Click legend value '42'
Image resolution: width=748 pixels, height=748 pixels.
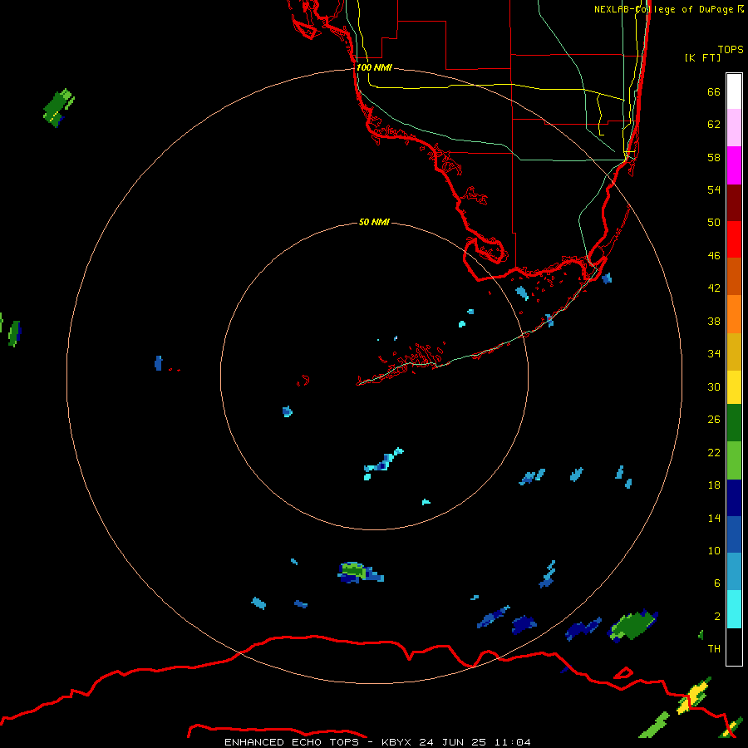point(714,288)
